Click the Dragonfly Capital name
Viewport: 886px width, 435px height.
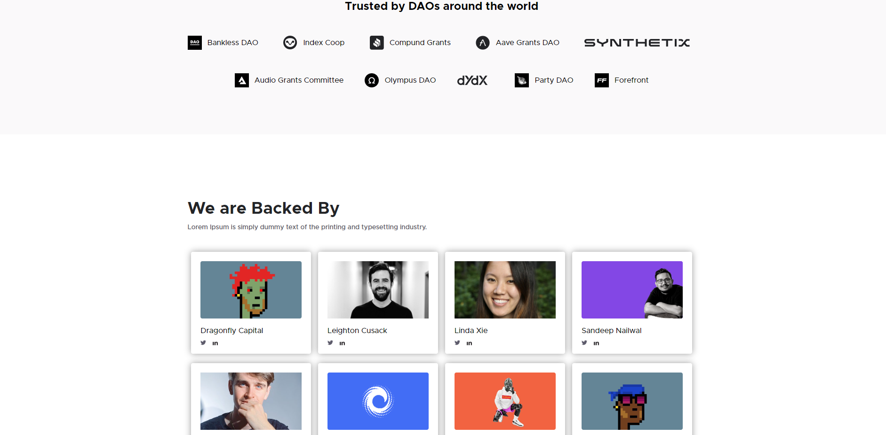[232, 331]
